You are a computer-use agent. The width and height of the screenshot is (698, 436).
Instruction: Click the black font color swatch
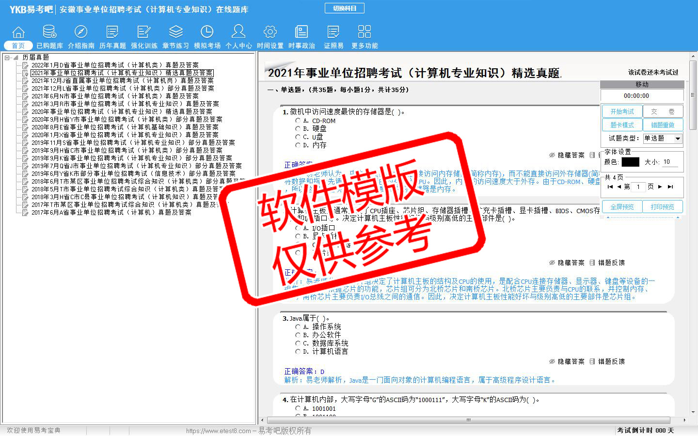(x=630, y=162)
